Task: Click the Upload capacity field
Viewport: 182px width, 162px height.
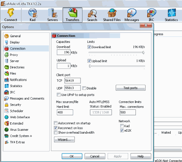Action: tap(63, 66)
